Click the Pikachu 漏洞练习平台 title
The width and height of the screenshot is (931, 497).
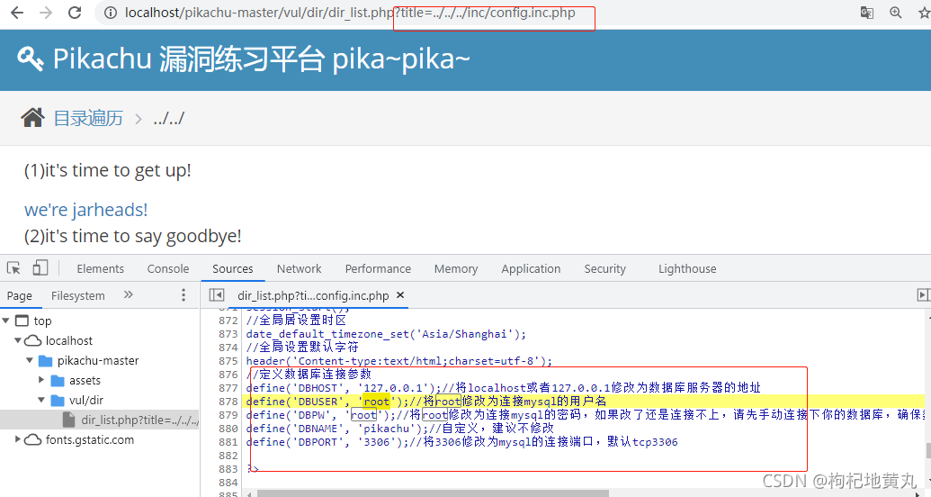[261, 59]
